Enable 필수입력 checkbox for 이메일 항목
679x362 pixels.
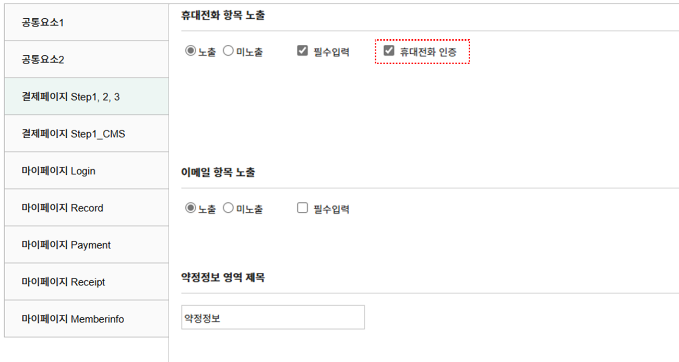coord(302,208)
